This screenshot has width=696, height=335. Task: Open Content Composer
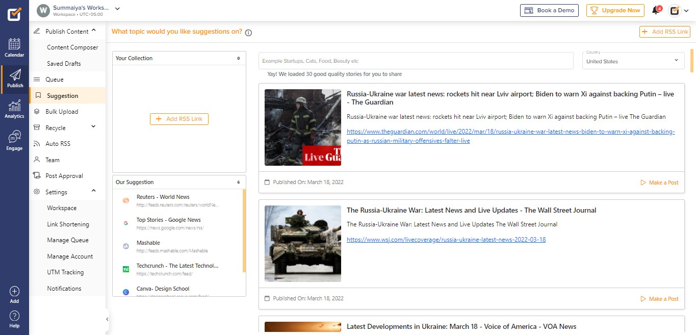72,47
